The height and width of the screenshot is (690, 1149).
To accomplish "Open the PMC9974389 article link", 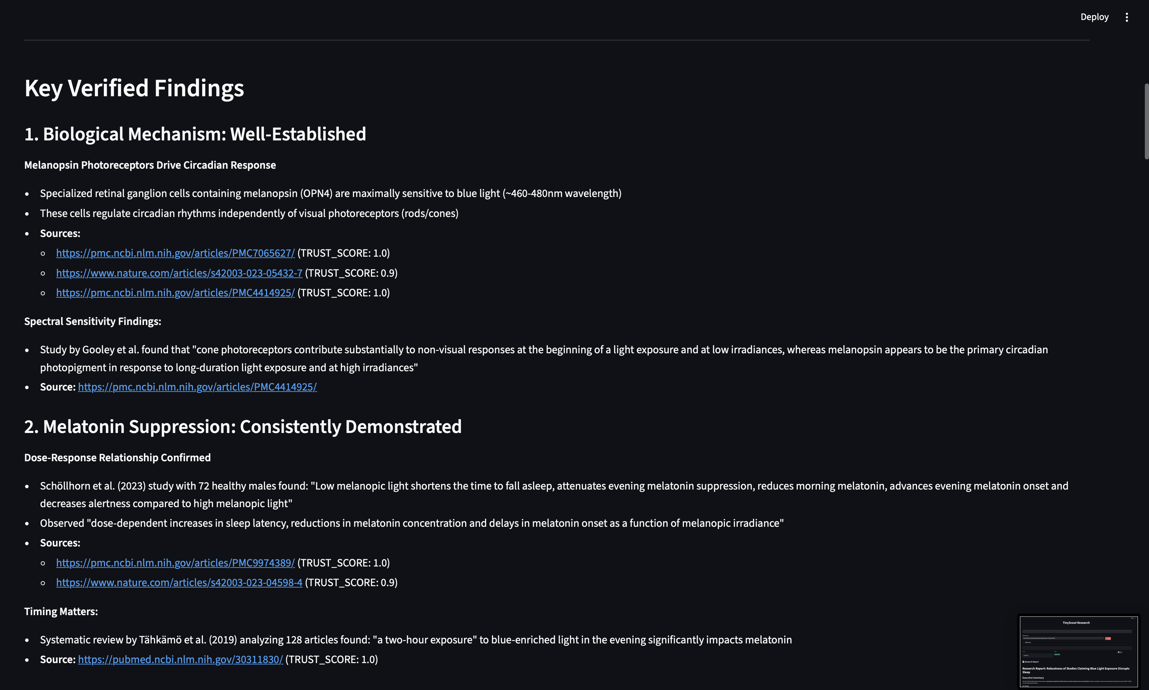I will [175, 563].
